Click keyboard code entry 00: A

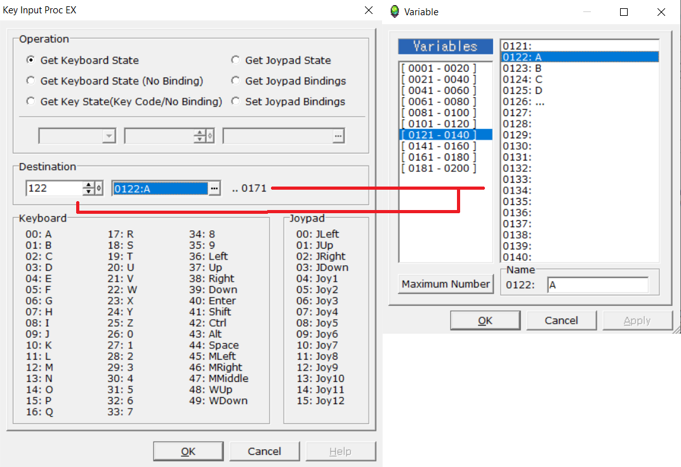[39, 234]
